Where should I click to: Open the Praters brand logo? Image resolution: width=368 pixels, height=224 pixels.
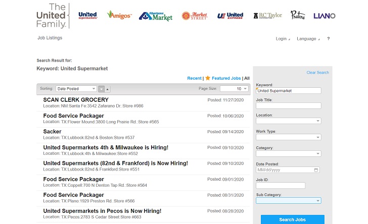click(298, 15)
